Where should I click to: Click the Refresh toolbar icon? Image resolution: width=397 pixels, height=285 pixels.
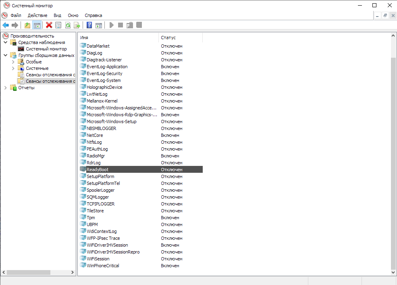pyautogui.click(x=68, y=25)
